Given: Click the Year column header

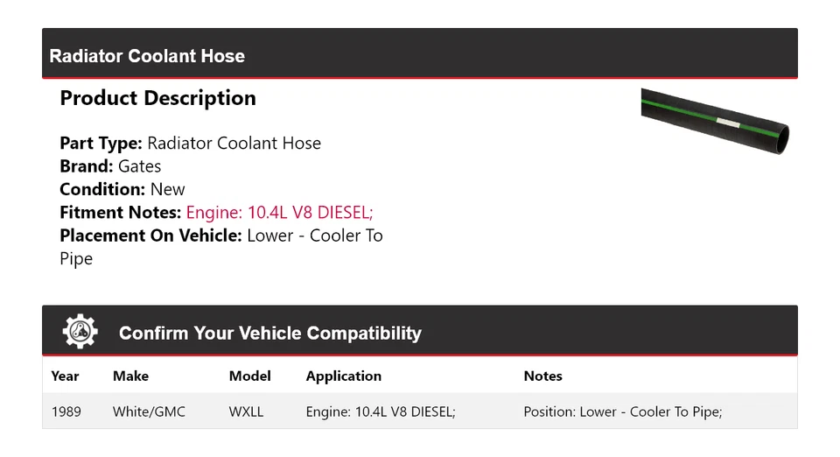Looking at the screenshot, I should tap(65, 376).
